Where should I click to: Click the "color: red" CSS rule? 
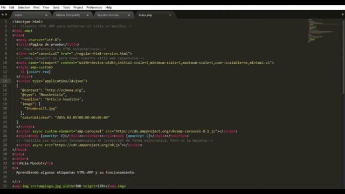click(38, 72)
